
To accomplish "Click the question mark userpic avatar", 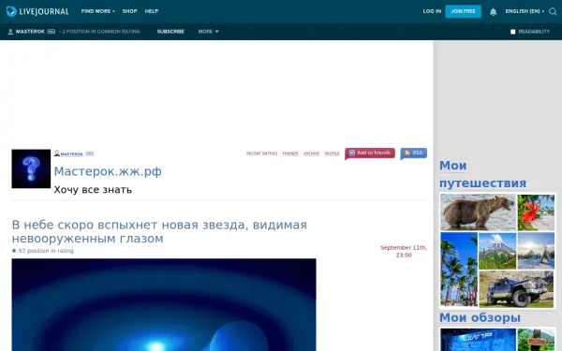I will tap(31, 168).
